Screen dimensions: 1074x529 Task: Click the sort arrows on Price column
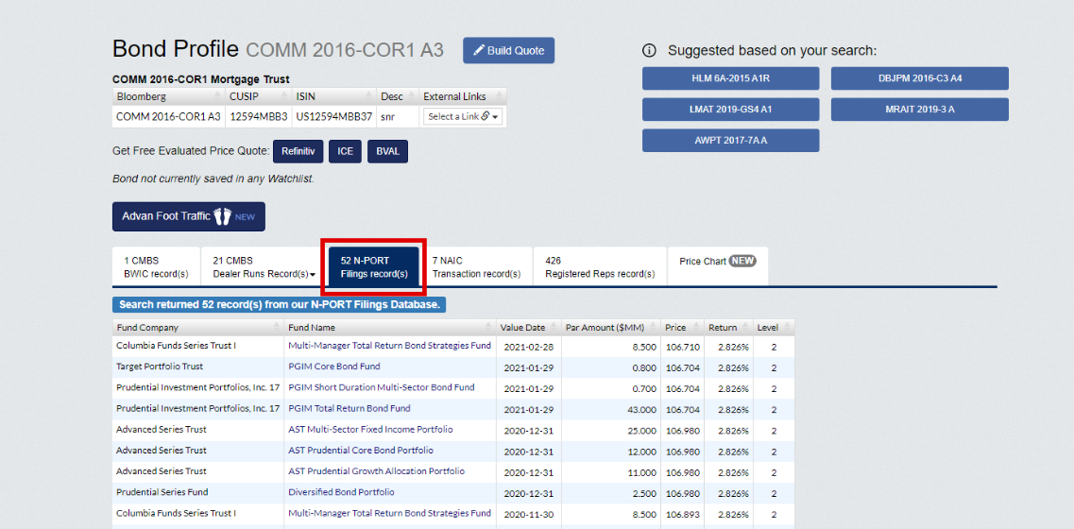pyautogui.click(x=696, y=328)
